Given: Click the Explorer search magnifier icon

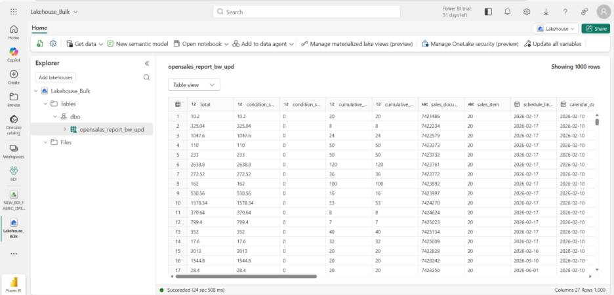Looking at the screenshot, I should [x=146, y=77].
